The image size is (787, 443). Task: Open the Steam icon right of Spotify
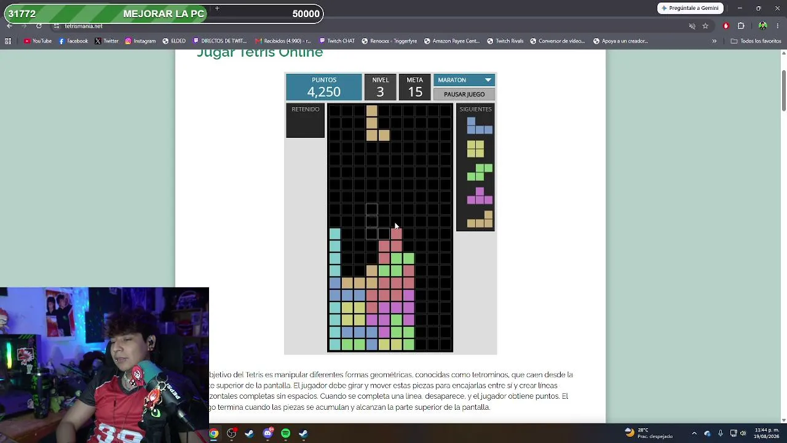coord(303,433)
